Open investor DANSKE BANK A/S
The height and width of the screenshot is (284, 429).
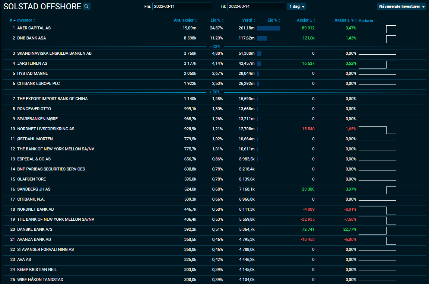(x=35, y=229)
